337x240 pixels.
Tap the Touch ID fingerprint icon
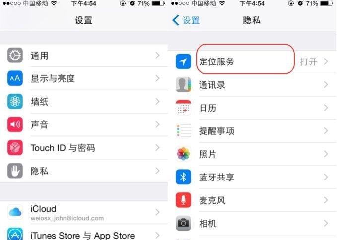click(x=15, y=148)
